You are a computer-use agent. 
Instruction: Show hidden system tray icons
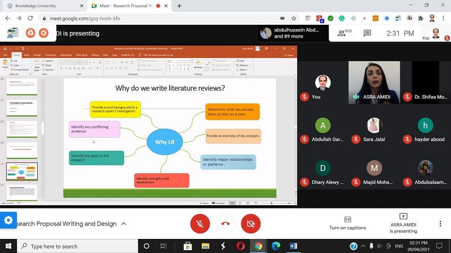pyautogui.click(x=363, y=246)
